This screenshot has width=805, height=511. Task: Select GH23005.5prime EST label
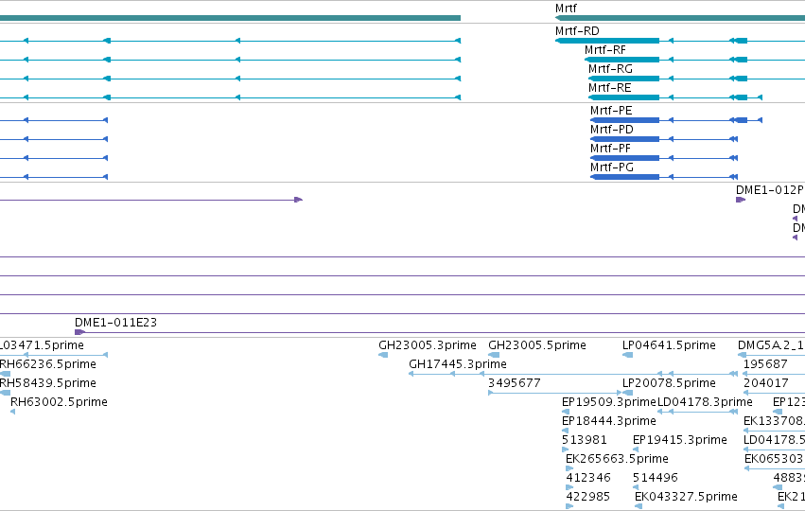(537, 345)
